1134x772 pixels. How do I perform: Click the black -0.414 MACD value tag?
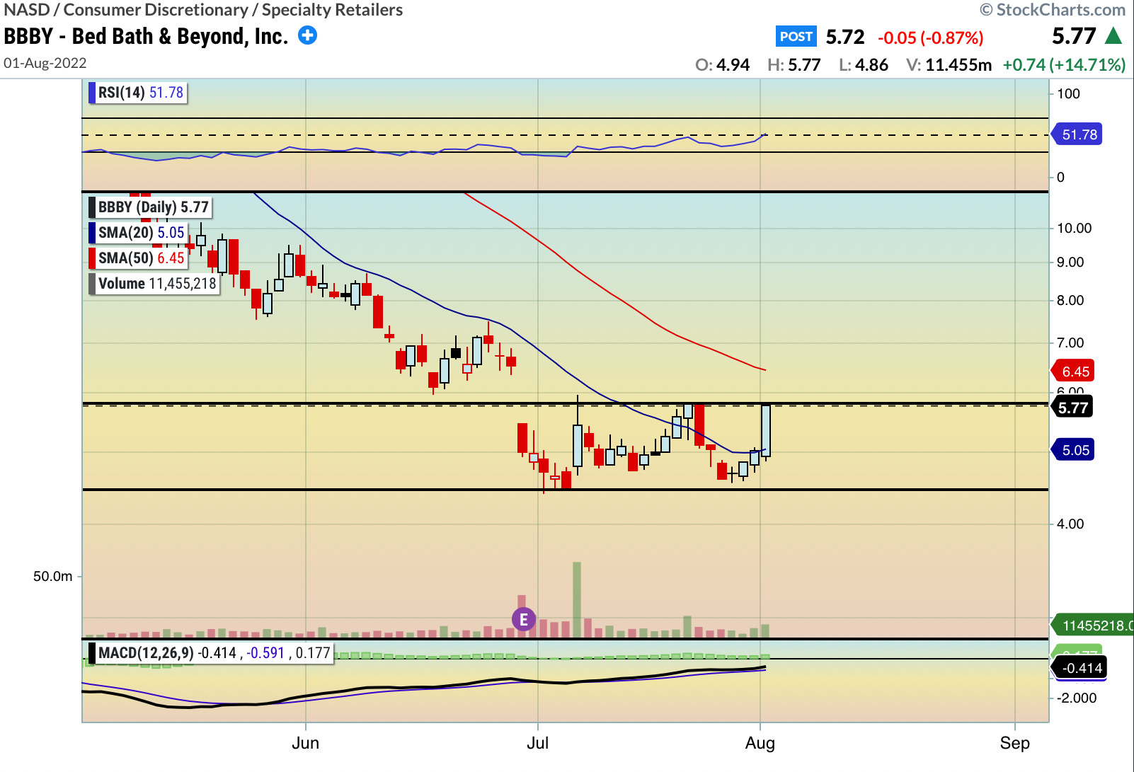[1080, 668]
